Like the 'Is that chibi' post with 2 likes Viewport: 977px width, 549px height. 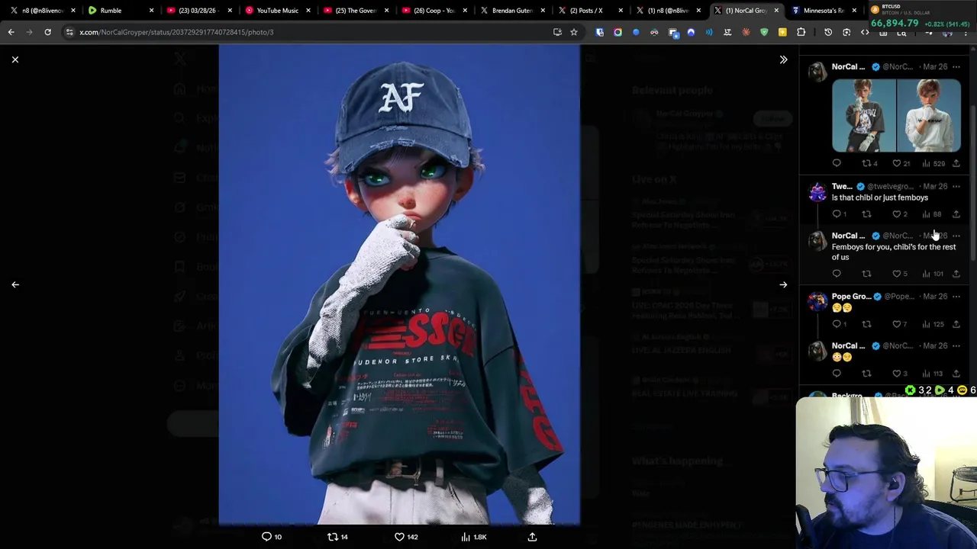tap(900, 214)
